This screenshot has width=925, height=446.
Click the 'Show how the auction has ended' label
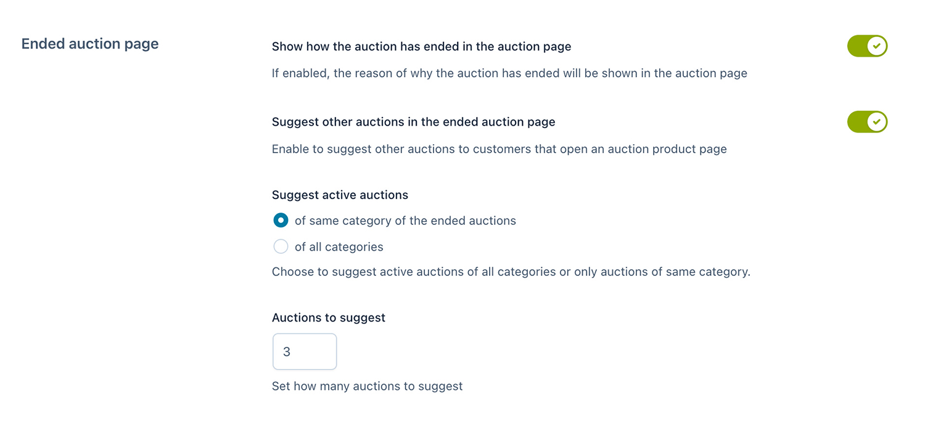click(421, 46)
